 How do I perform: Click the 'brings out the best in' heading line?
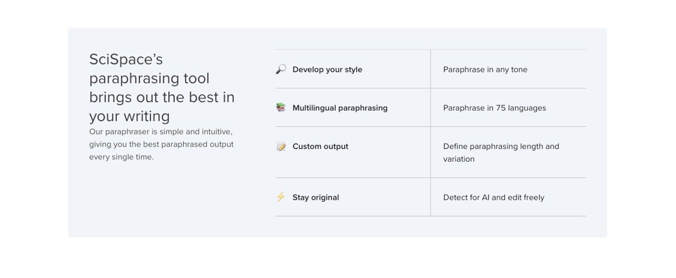(x=162, y=98)
